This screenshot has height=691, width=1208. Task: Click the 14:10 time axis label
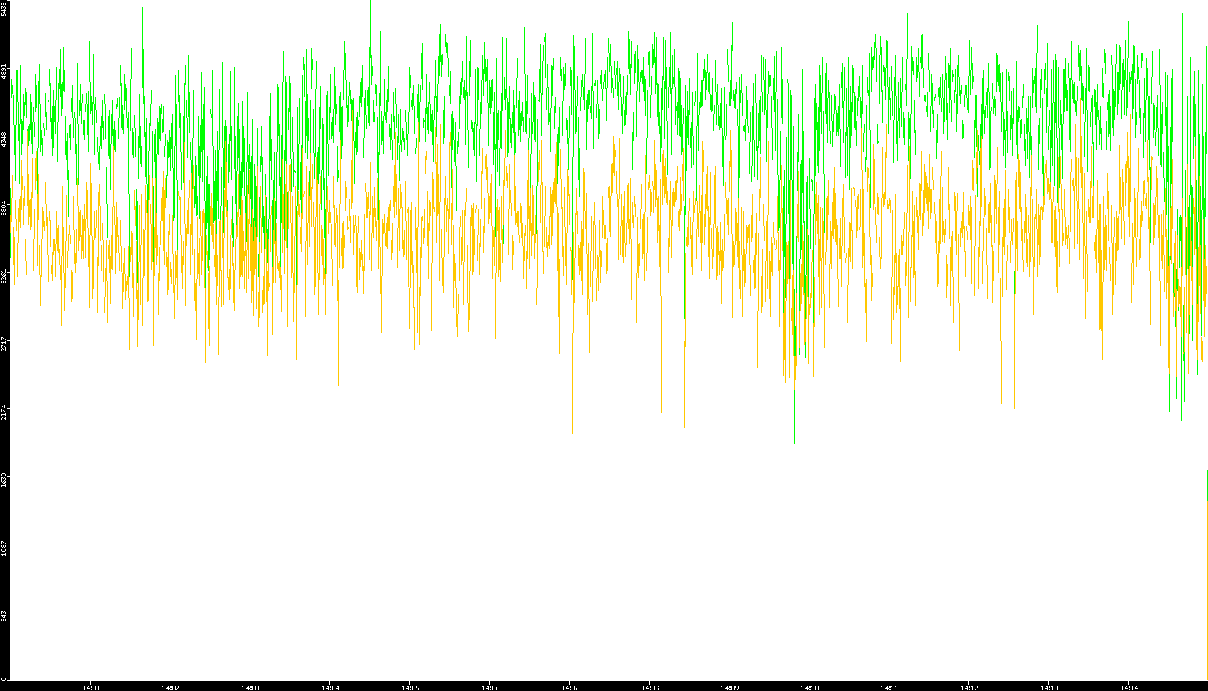[x=809, y=687]
